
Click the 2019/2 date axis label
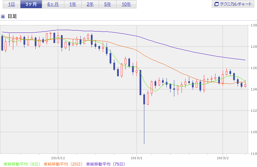pos(223,158)
